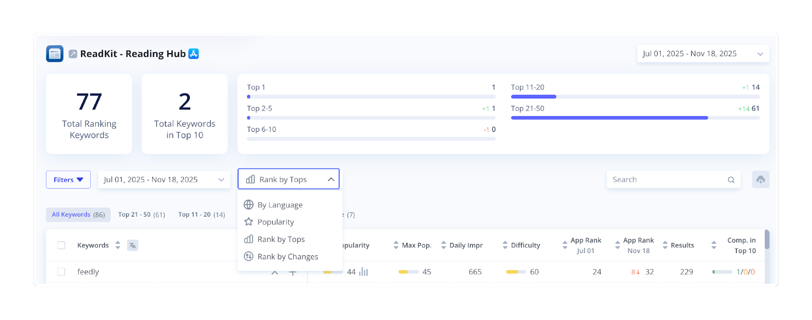
Task: Tick the select-all checkbox in table header
Action: [61, 245]
